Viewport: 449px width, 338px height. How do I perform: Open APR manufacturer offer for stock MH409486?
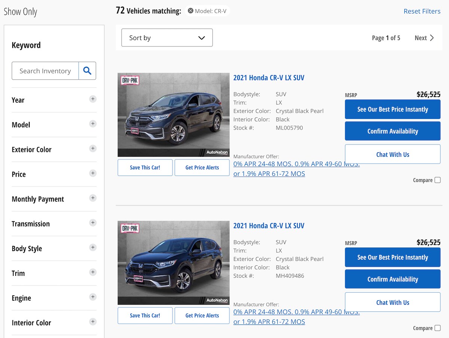pos(296,317)
